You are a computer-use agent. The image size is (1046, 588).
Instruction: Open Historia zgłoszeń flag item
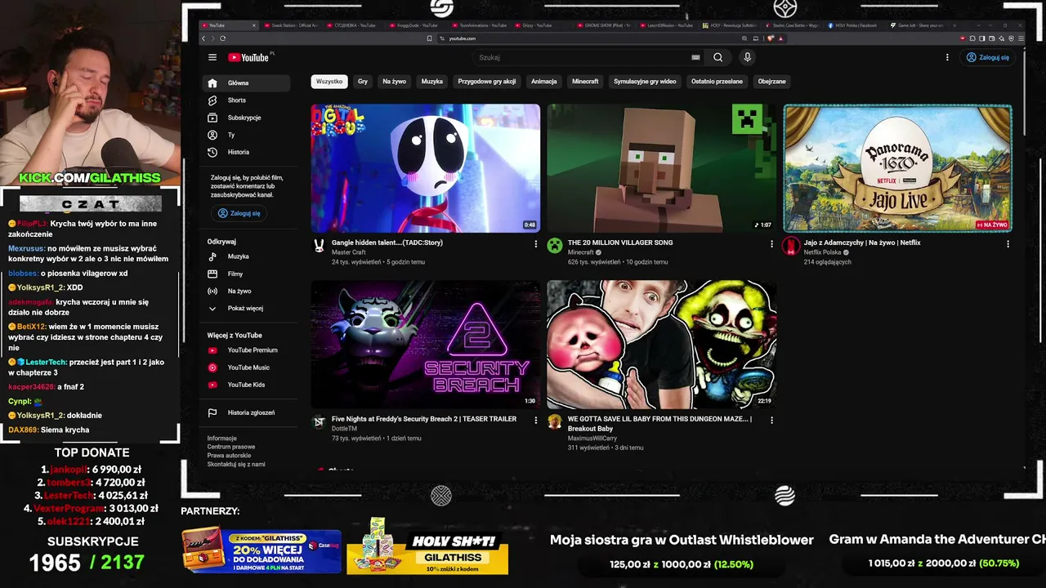246,413
